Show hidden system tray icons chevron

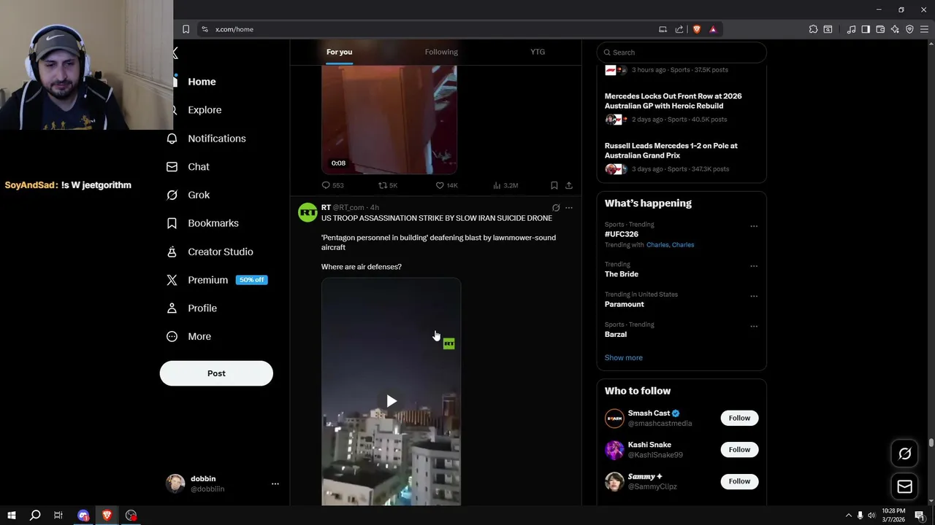848,516
